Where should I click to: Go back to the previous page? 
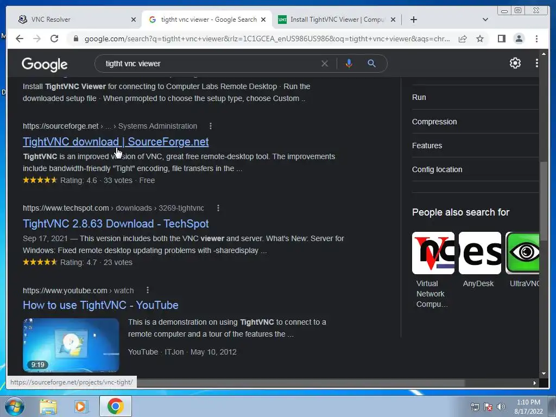click(20, 39)
